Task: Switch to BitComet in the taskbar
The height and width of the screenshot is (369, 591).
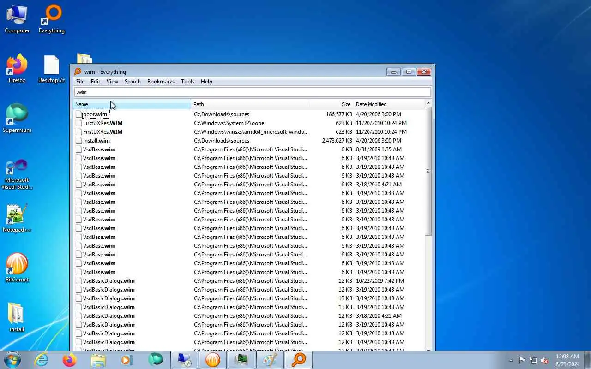Action: click(x=213, y=360)
